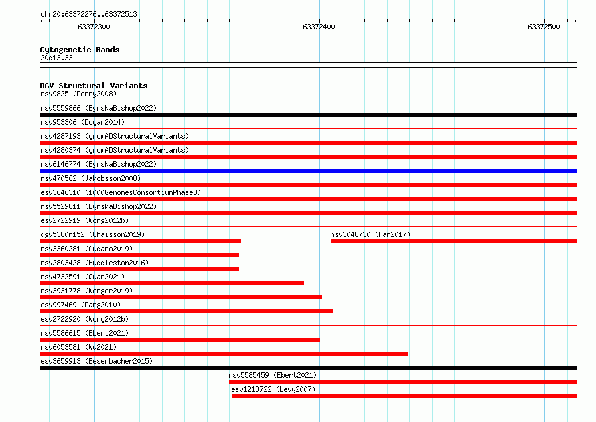Click the nsv6146774 (ByrskaBishop2022) label

[98, 164]
